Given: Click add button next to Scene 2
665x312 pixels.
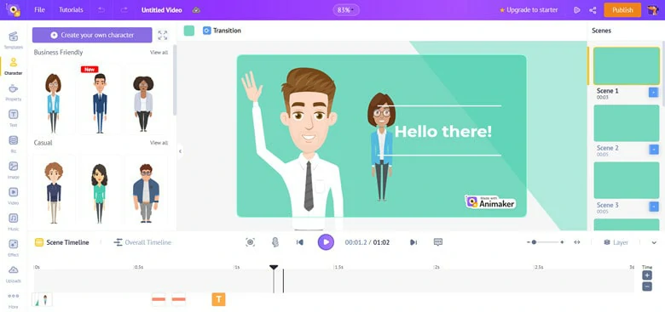Looking at the screenshot, I should 654,150.
